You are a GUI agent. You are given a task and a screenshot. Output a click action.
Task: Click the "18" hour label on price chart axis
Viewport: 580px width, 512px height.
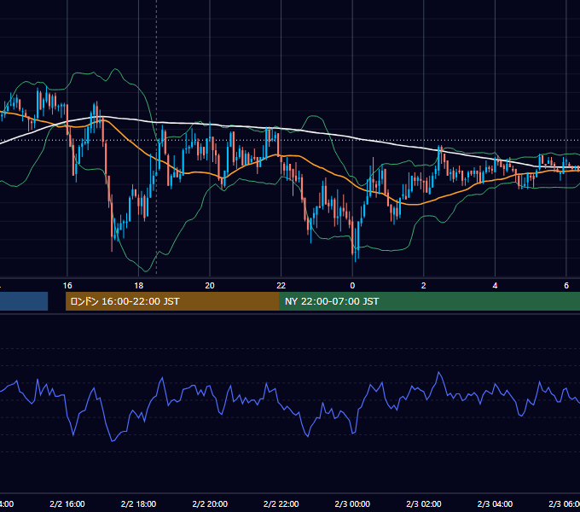(x=138, y=286)
